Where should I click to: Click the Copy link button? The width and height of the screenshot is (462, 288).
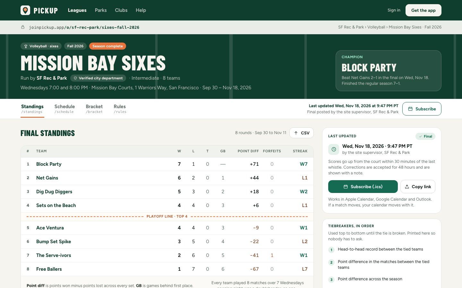[418, 187]
